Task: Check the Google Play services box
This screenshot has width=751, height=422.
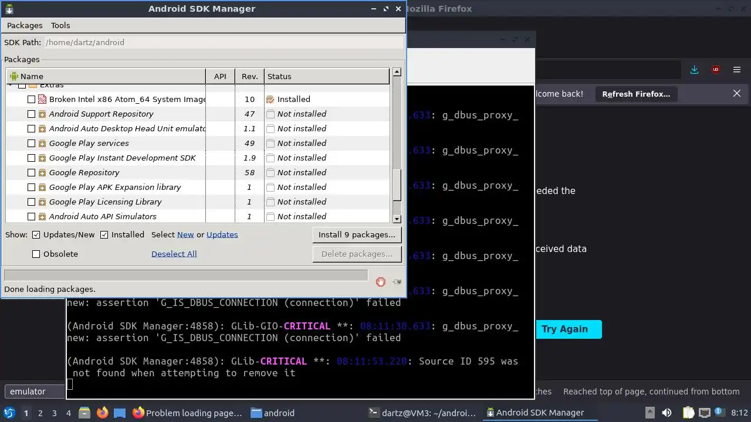Action: [x=32, y=144]
